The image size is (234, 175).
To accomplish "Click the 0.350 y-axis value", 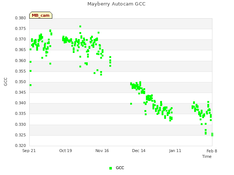I will pos(20,82).
